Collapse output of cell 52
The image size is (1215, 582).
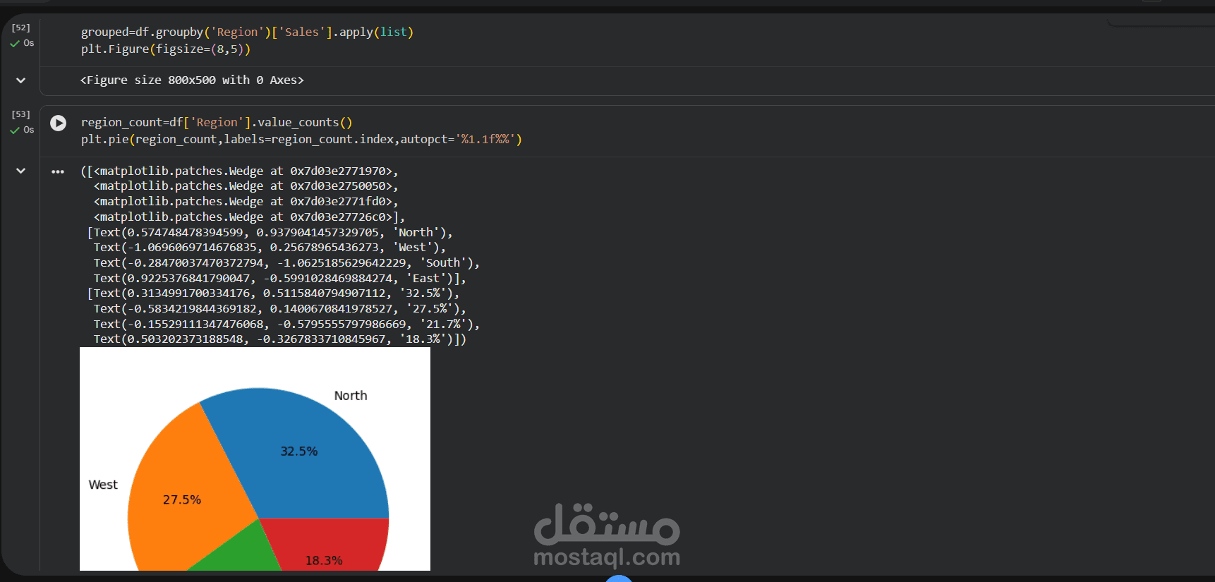21,80
